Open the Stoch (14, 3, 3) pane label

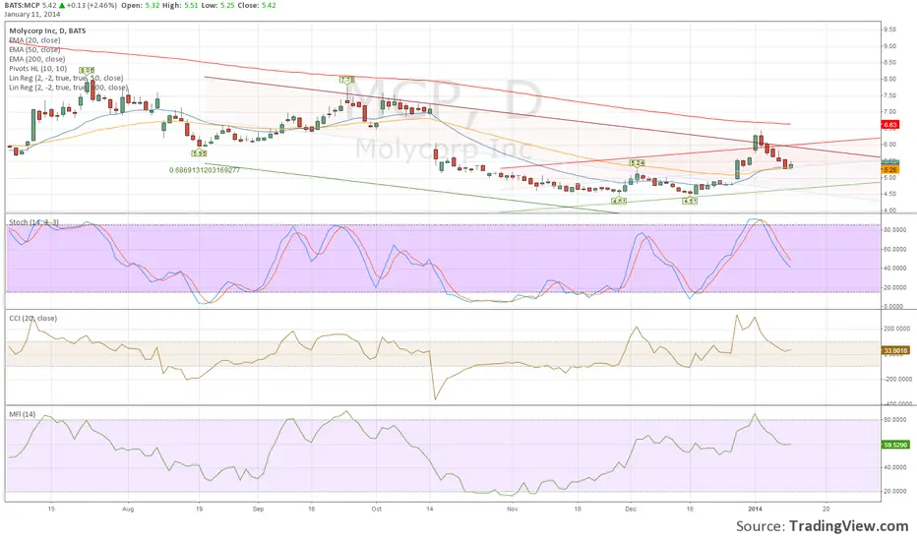(33, 222)
